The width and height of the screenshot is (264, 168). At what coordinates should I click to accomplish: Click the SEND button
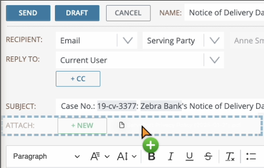click(x=28, y=13)
